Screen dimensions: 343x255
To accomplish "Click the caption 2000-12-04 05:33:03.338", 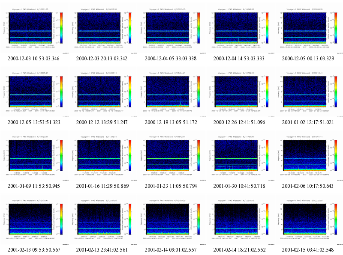I will pos(171,59).
